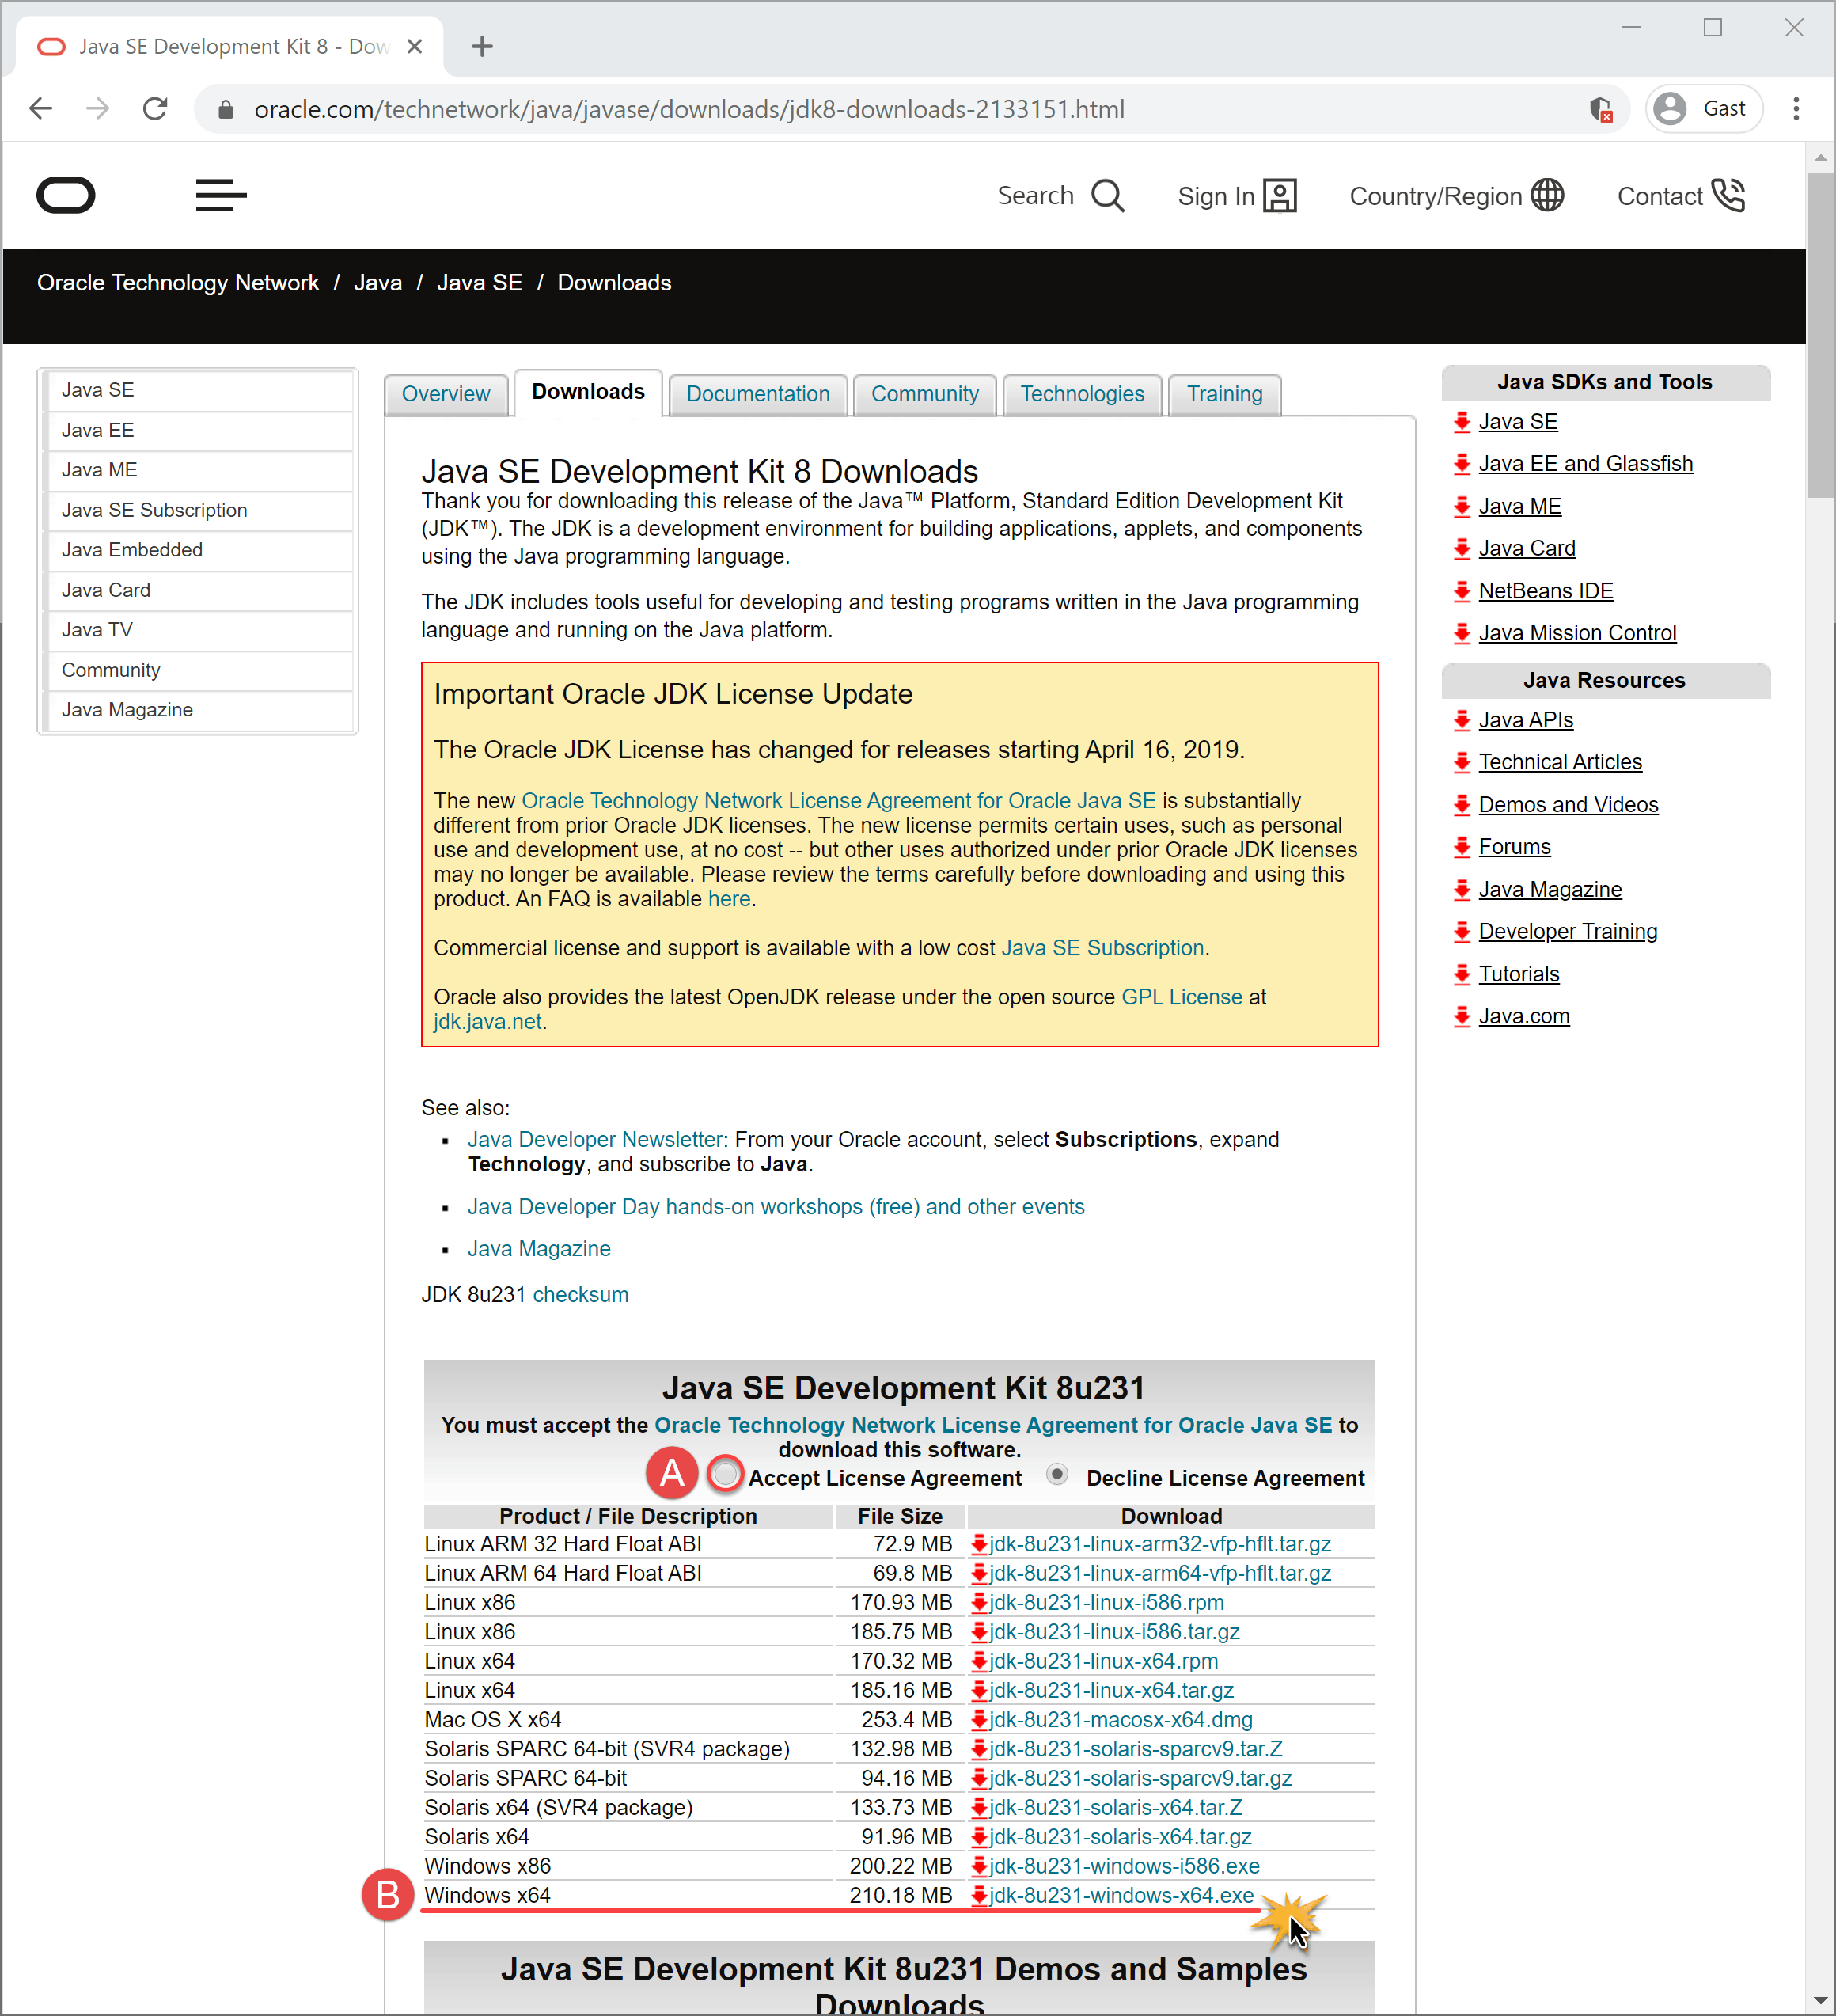Reload the page with the refresh icon

coord(155,108)
